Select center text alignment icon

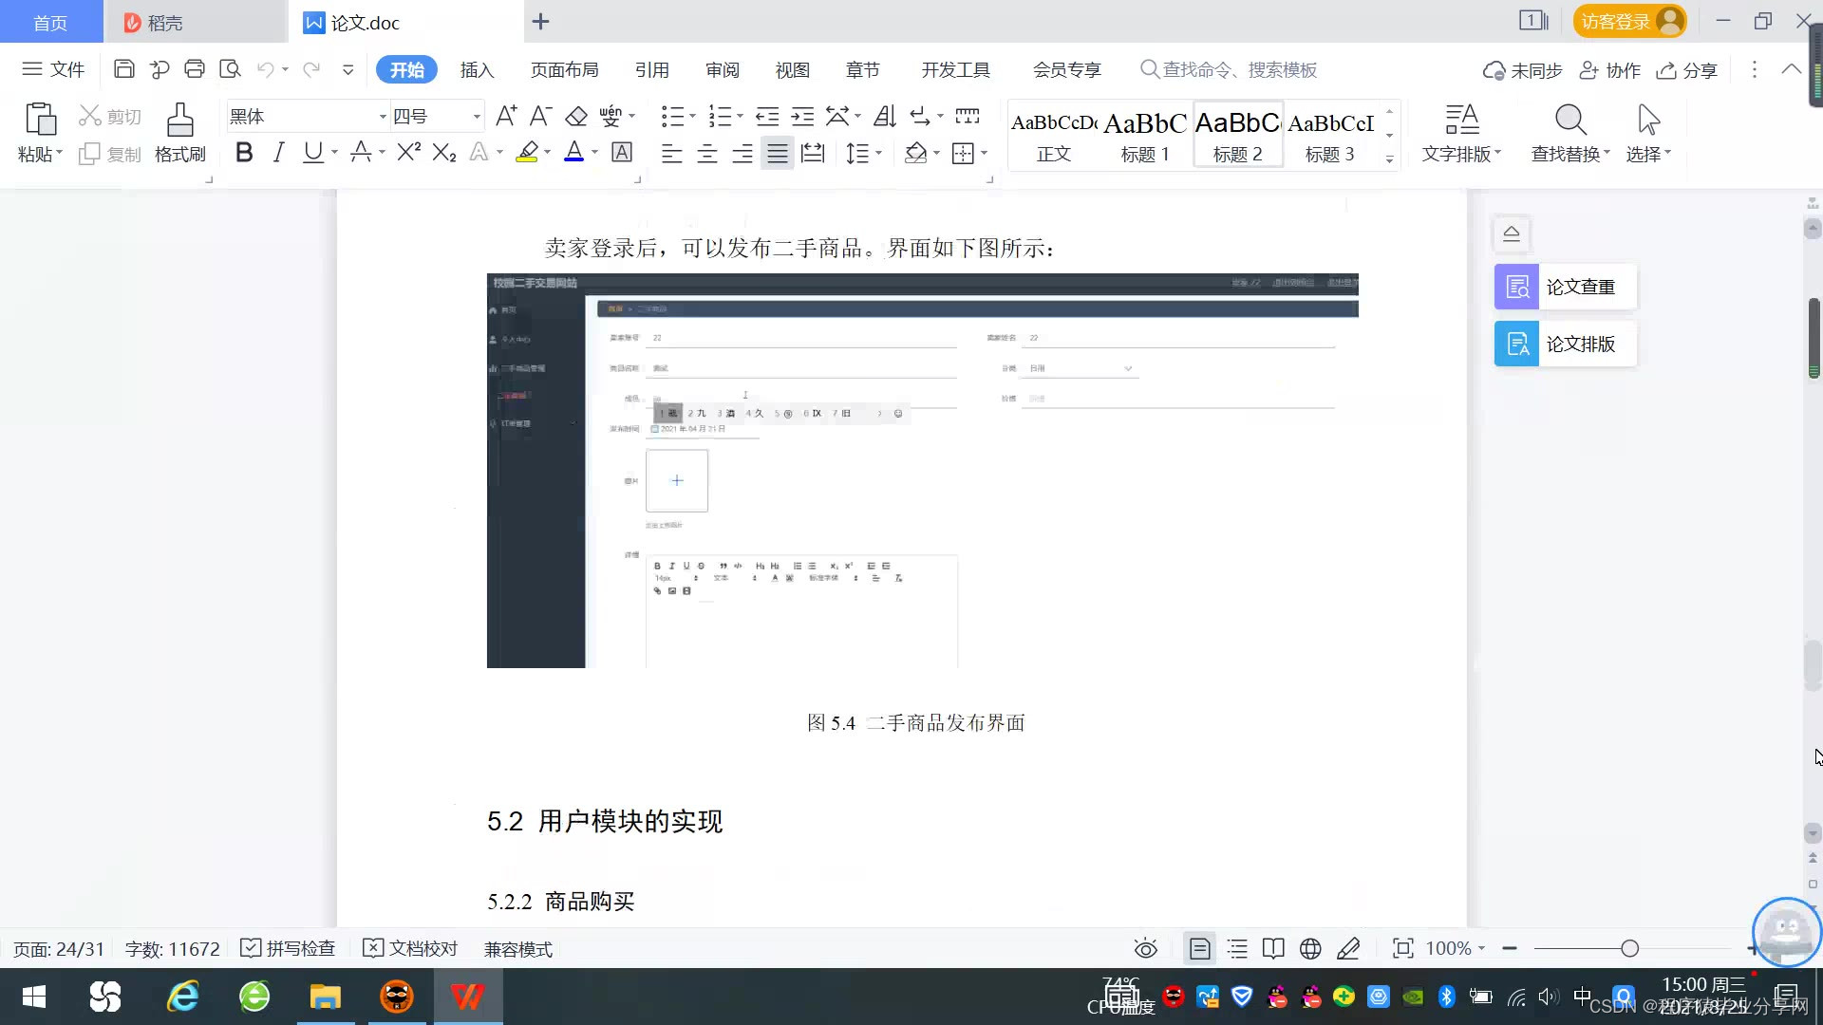tap(707, 154)
